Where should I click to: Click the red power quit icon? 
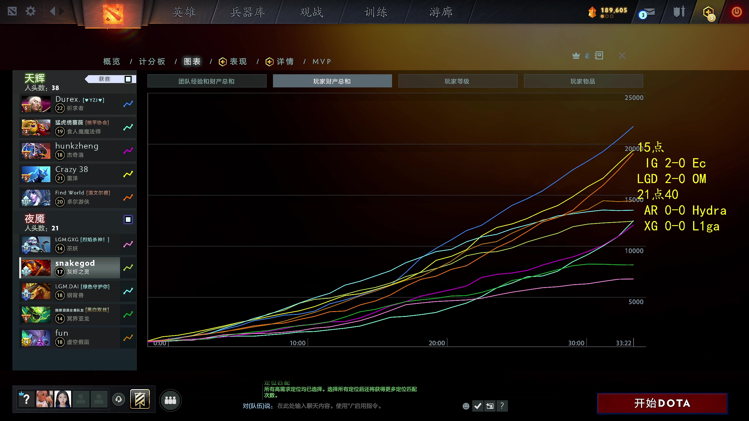[x=736, y=12]
